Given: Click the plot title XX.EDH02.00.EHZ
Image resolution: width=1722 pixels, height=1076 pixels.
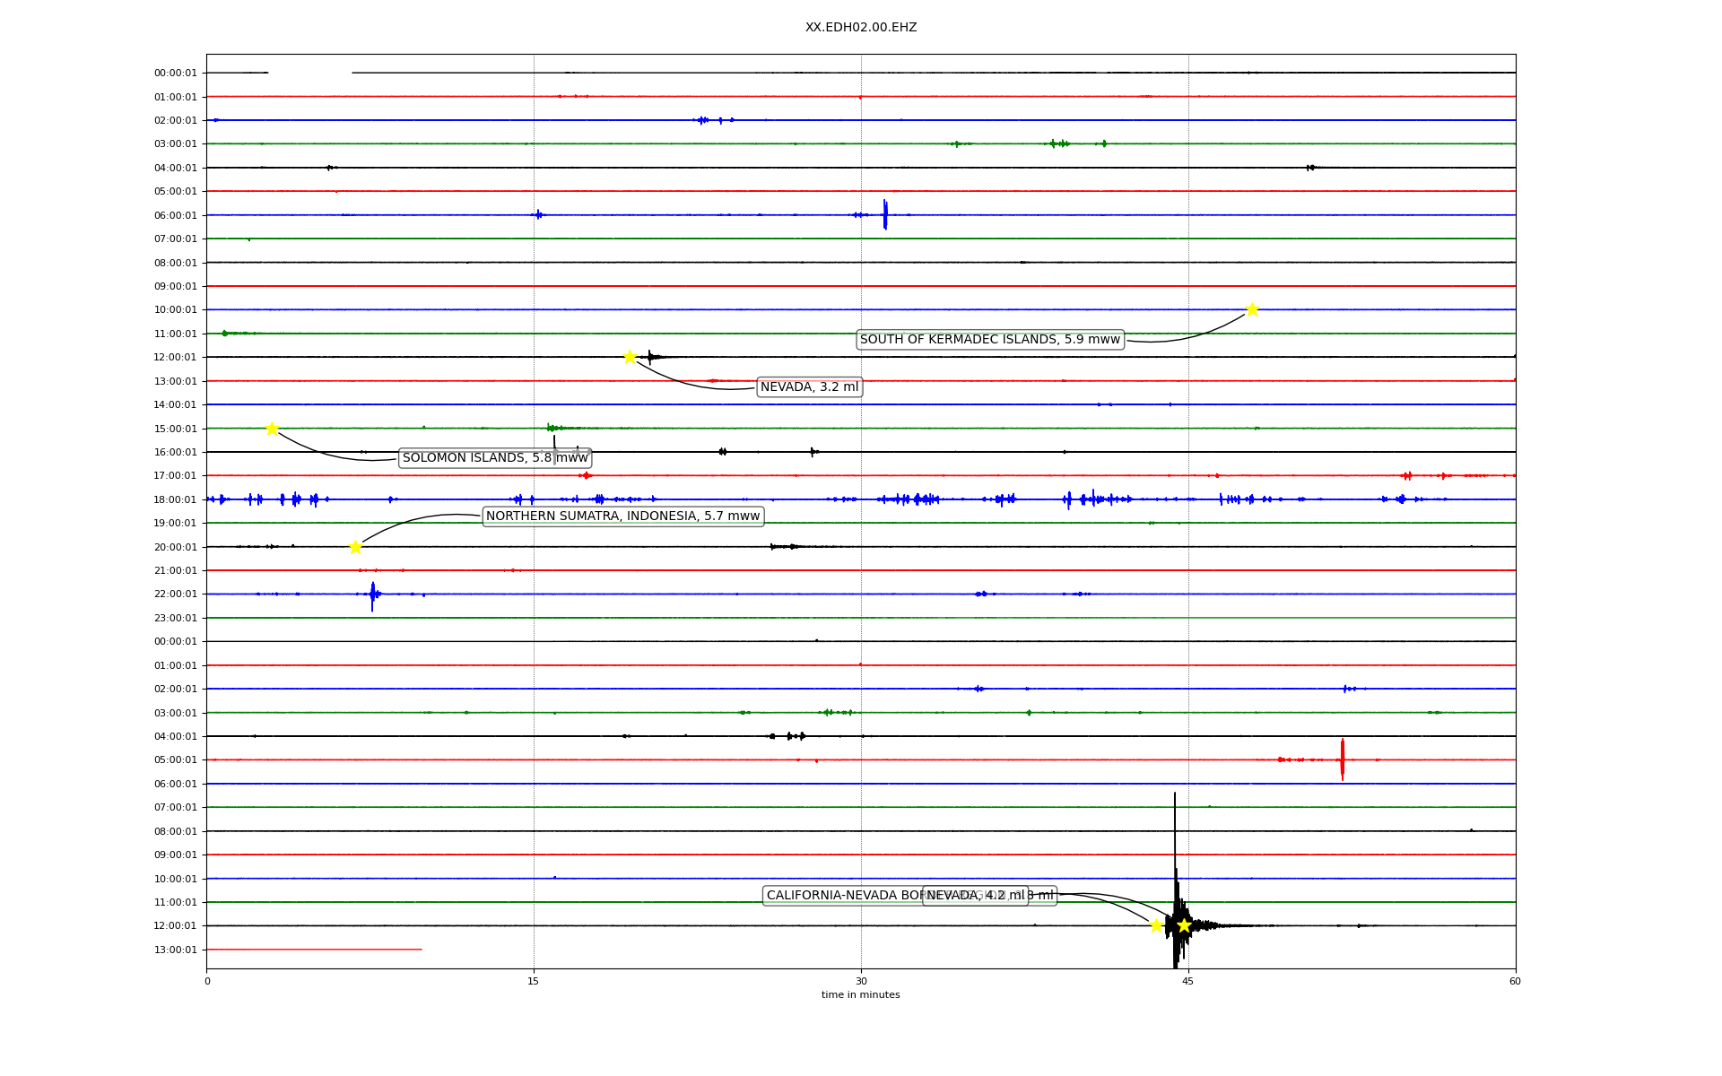Looking at the screenshot, I should click(x=860, y=28).
